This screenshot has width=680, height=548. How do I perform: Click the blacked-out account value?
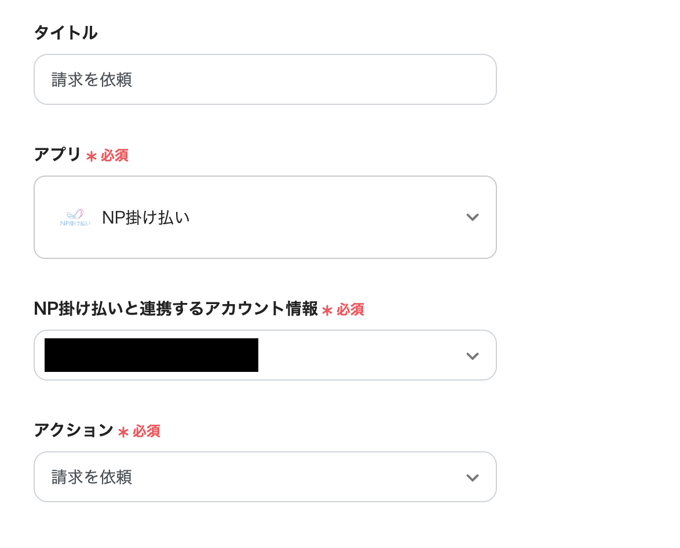151,355
